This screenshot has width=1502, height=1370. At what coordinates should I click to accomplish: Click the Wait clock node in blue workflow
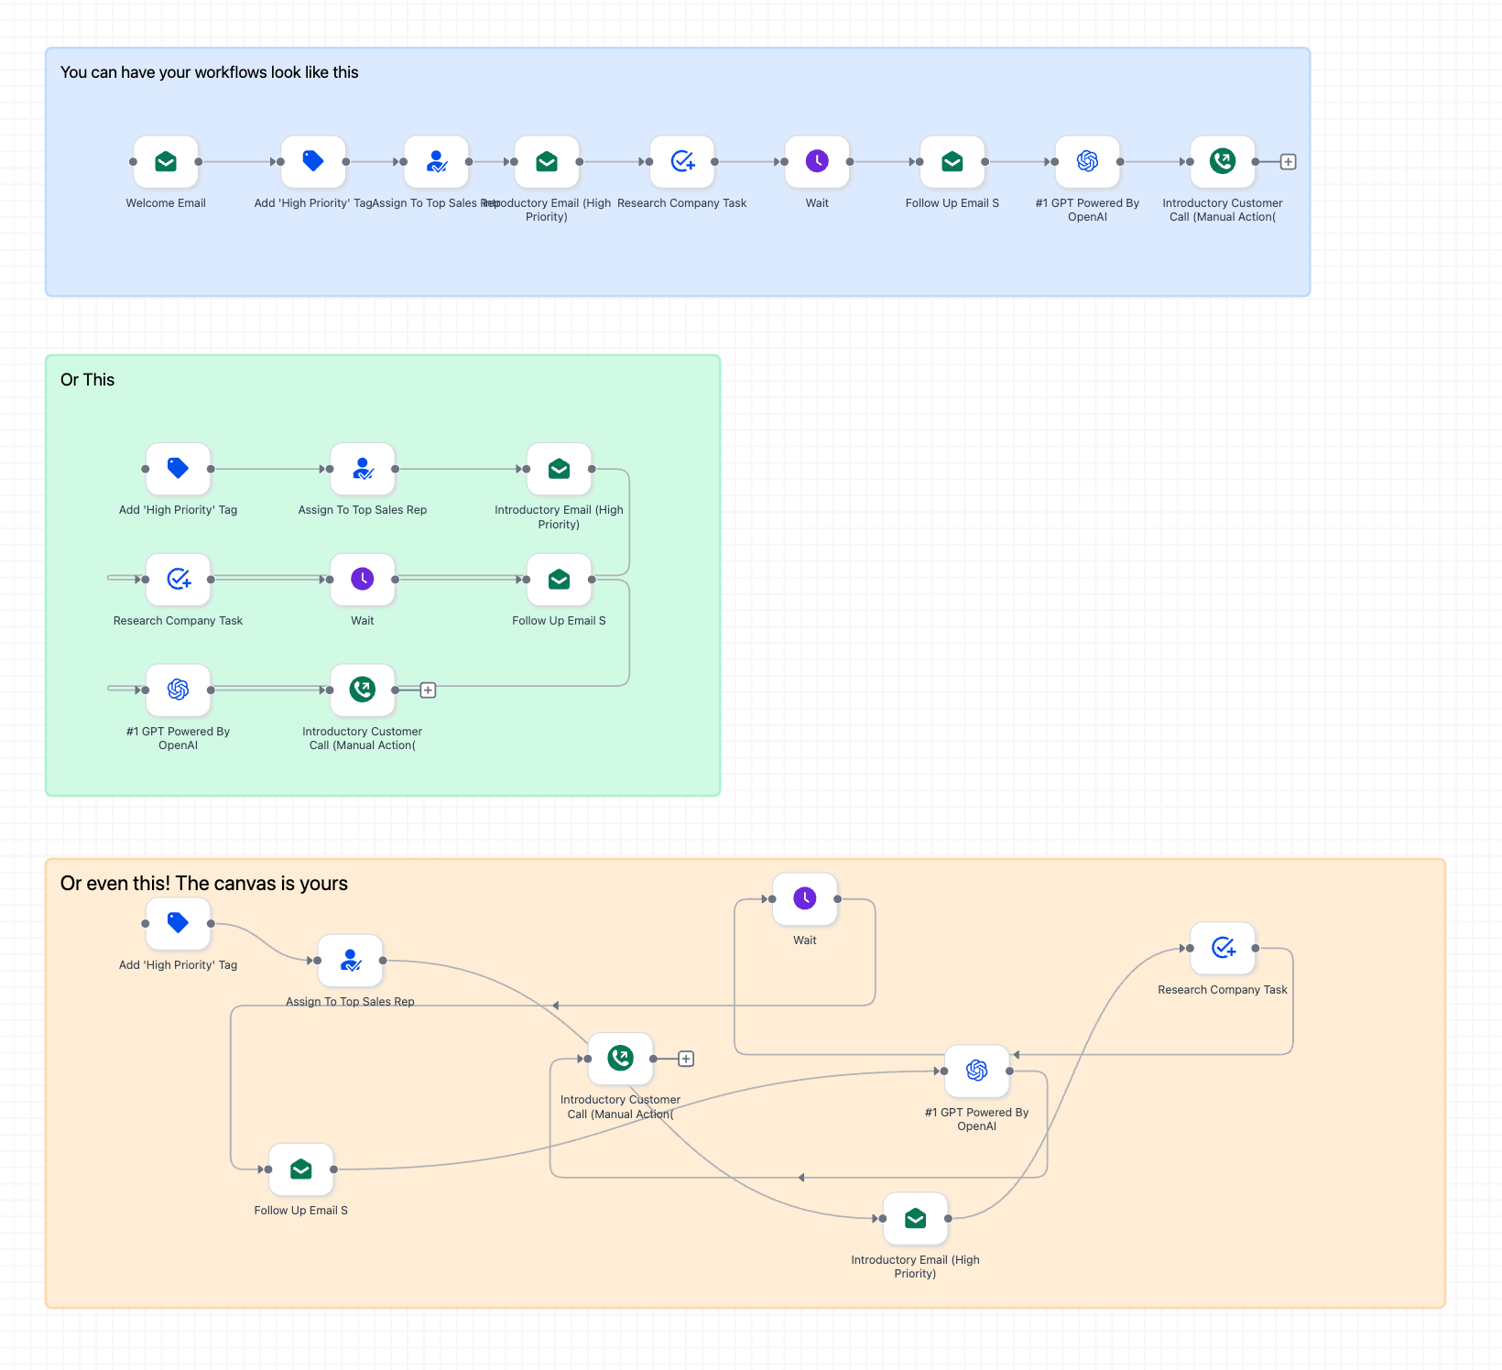click(x=817, y=161)
